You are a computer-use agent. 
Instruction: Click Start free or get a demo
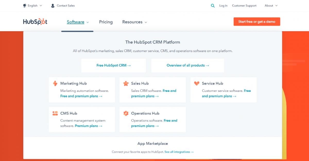coord(257,22)
